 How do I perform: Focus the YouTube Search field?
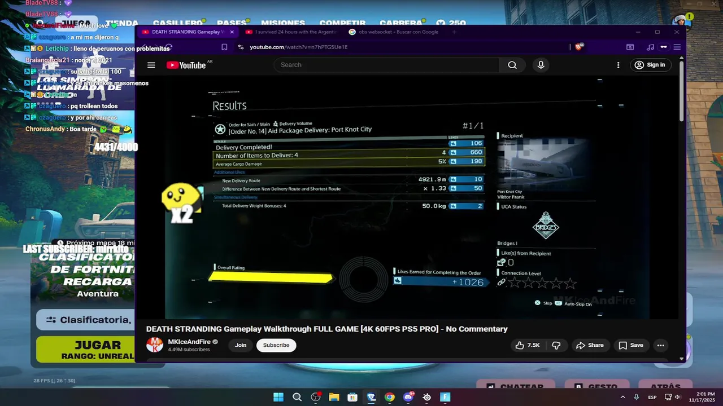tap(387, 65)
